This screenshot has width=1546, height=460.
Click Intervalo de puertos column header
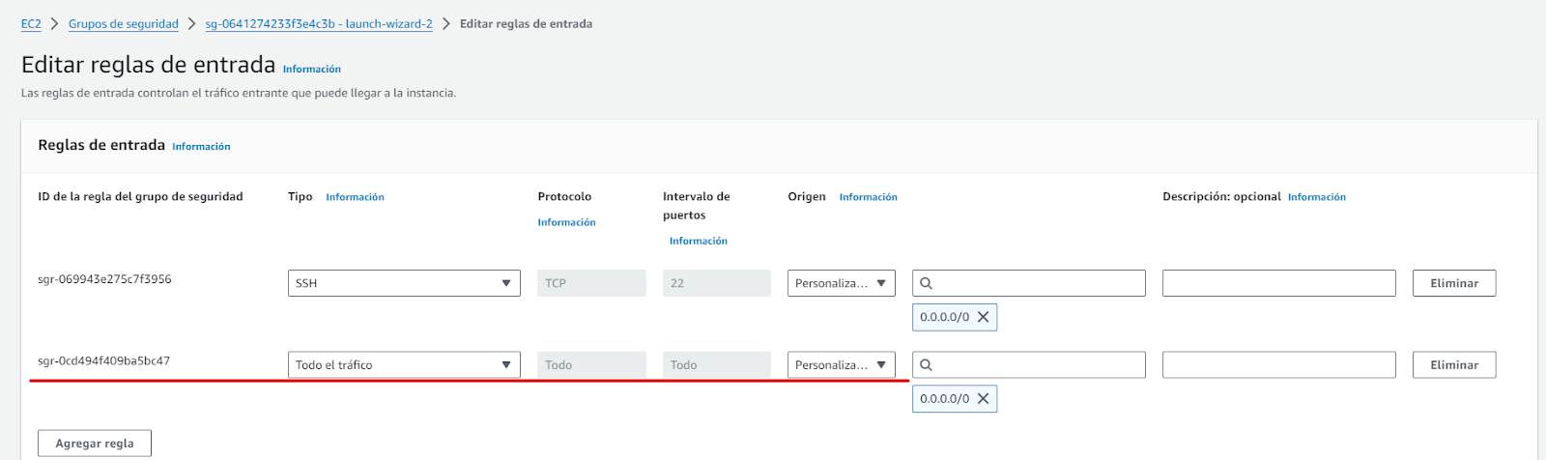pos(697,206)
